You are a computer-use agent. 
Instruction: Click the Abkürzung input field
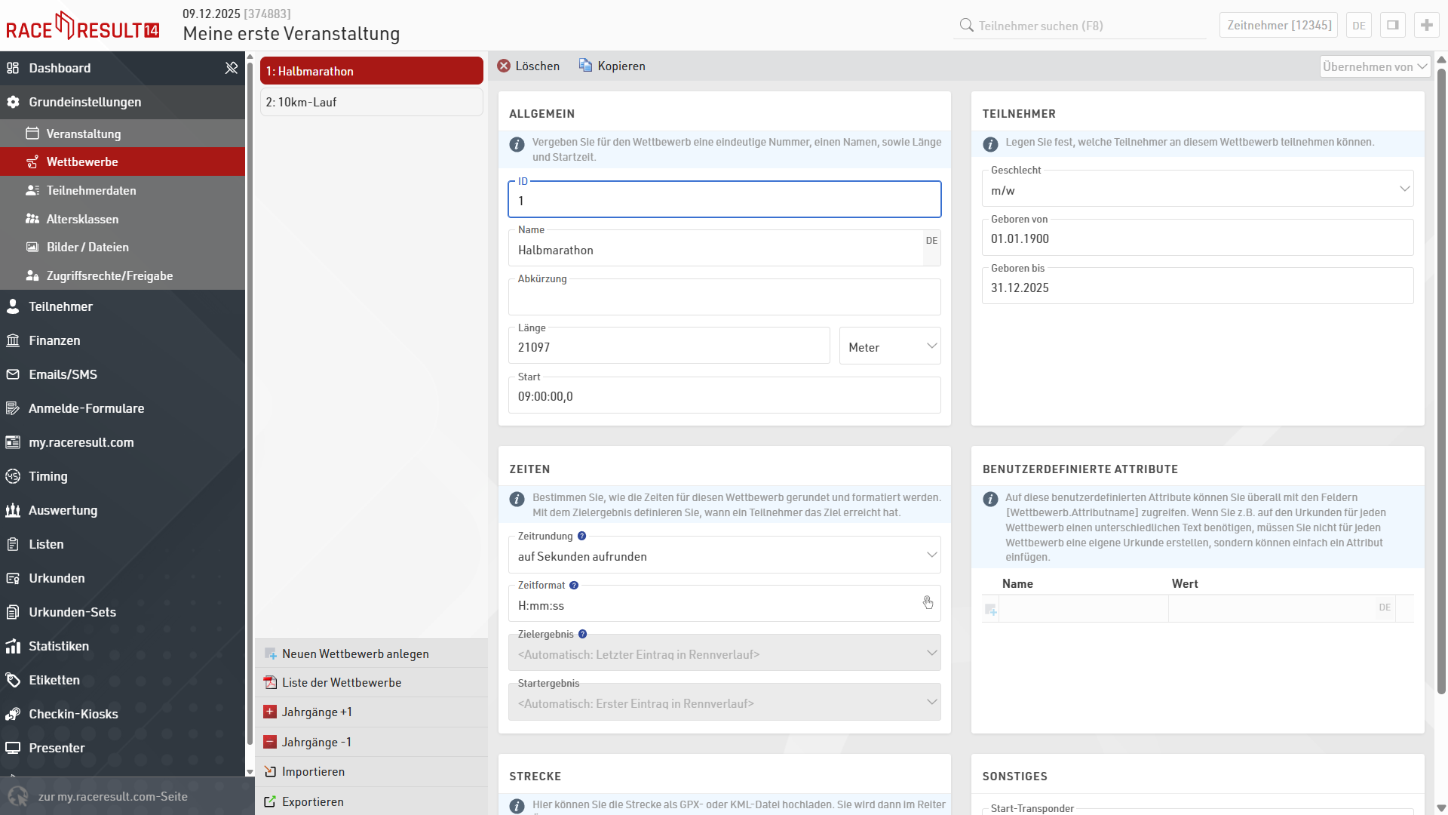coord(724,300)
